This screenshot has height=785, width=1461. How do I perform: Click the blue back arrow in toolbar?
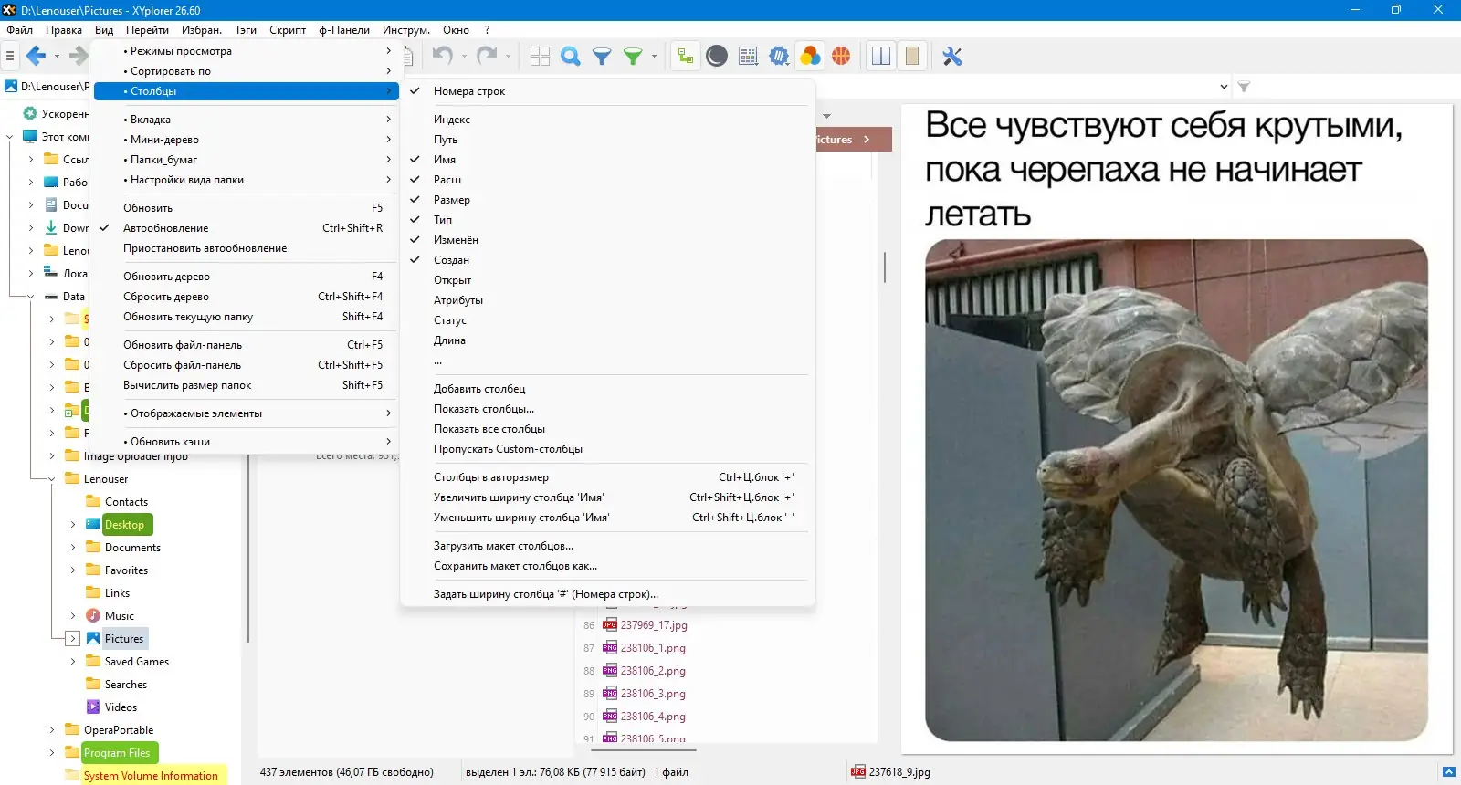point(36,57)
